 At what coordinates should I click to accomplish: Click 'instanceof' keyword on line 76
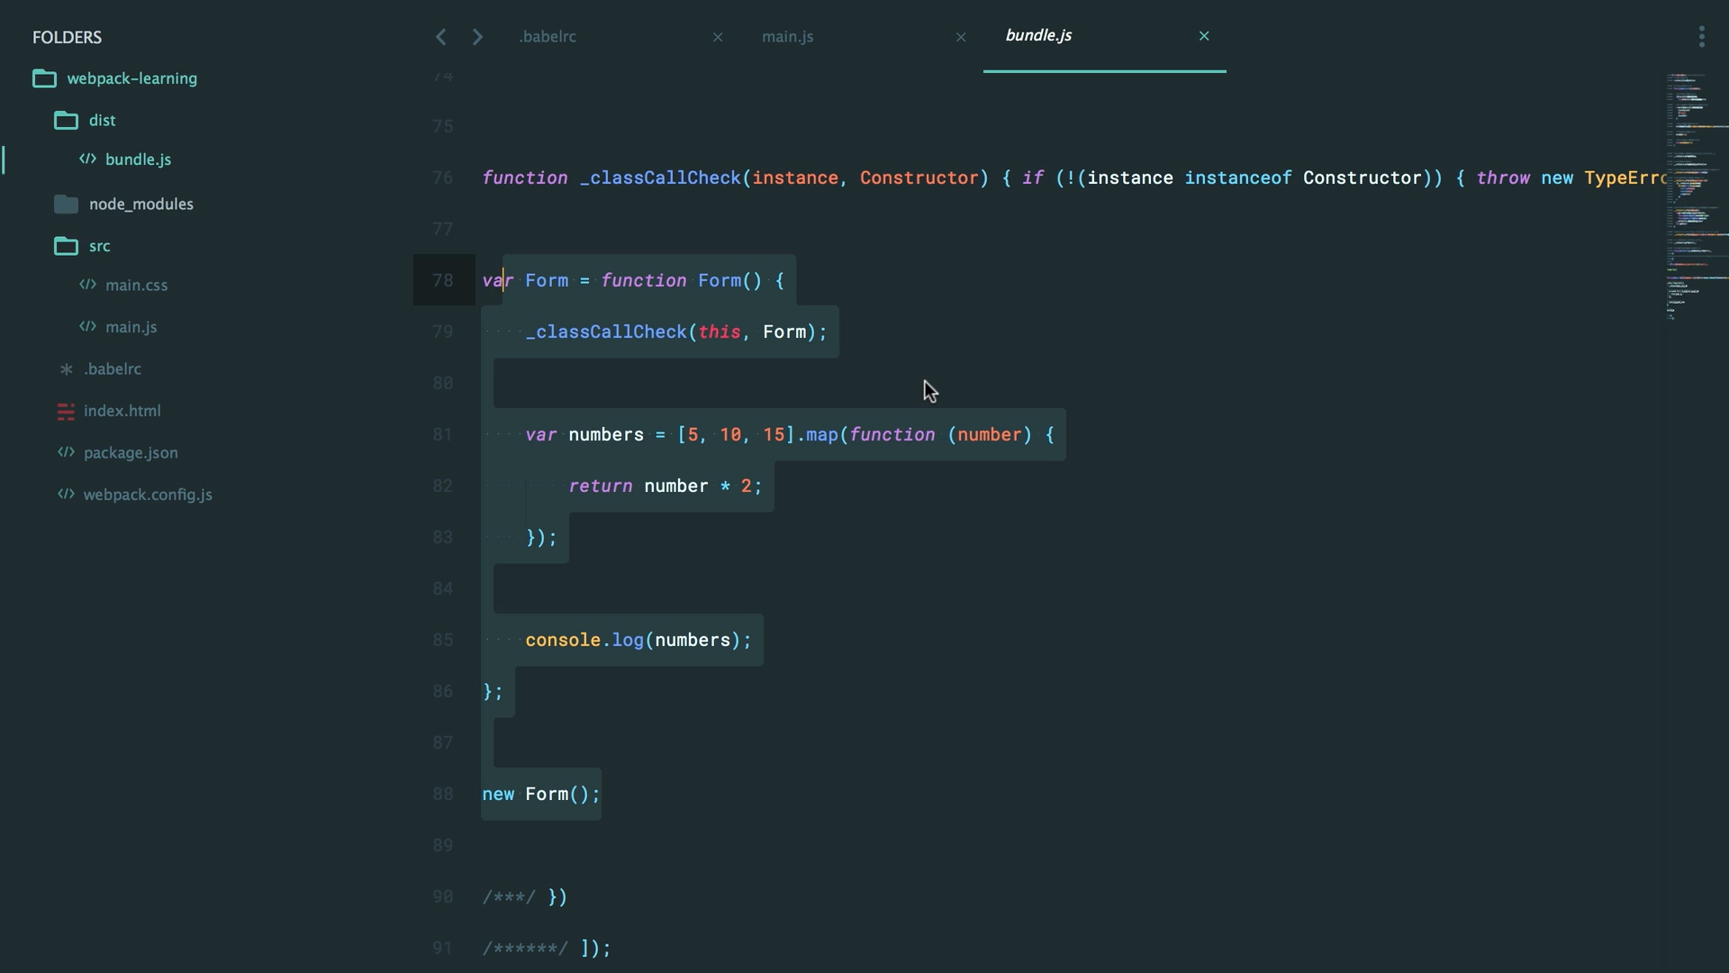[1238, 177]
